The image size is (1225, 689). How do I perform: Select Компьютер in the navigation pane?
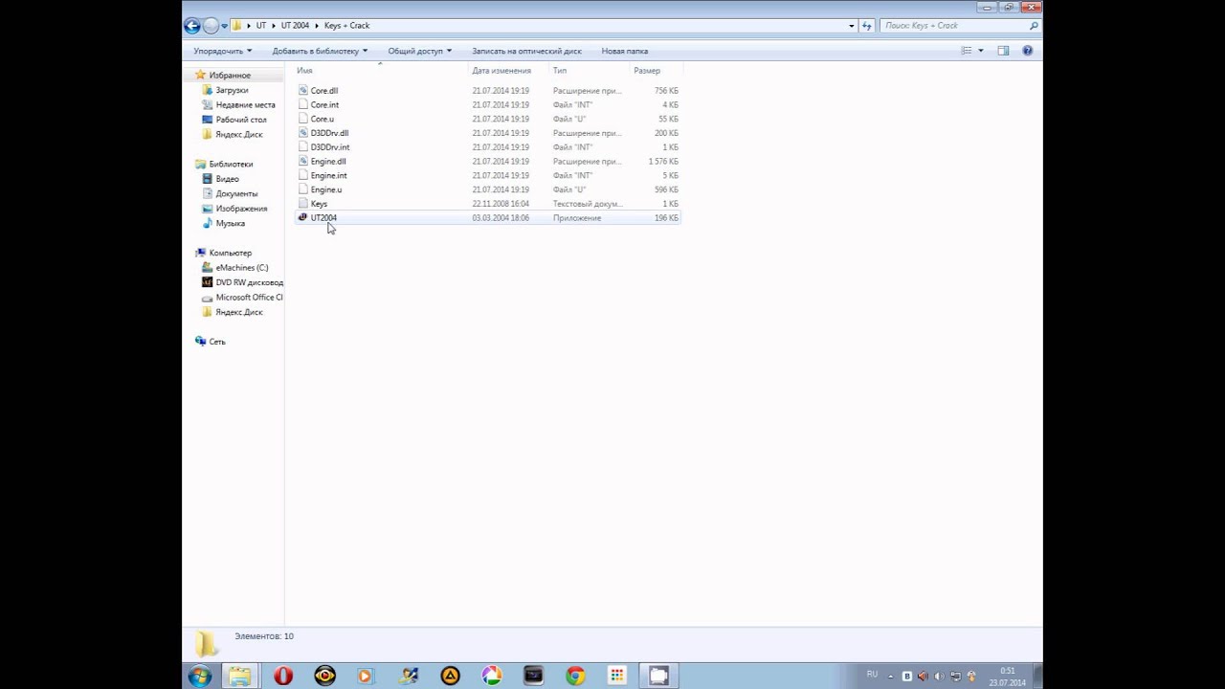point(231,254)
